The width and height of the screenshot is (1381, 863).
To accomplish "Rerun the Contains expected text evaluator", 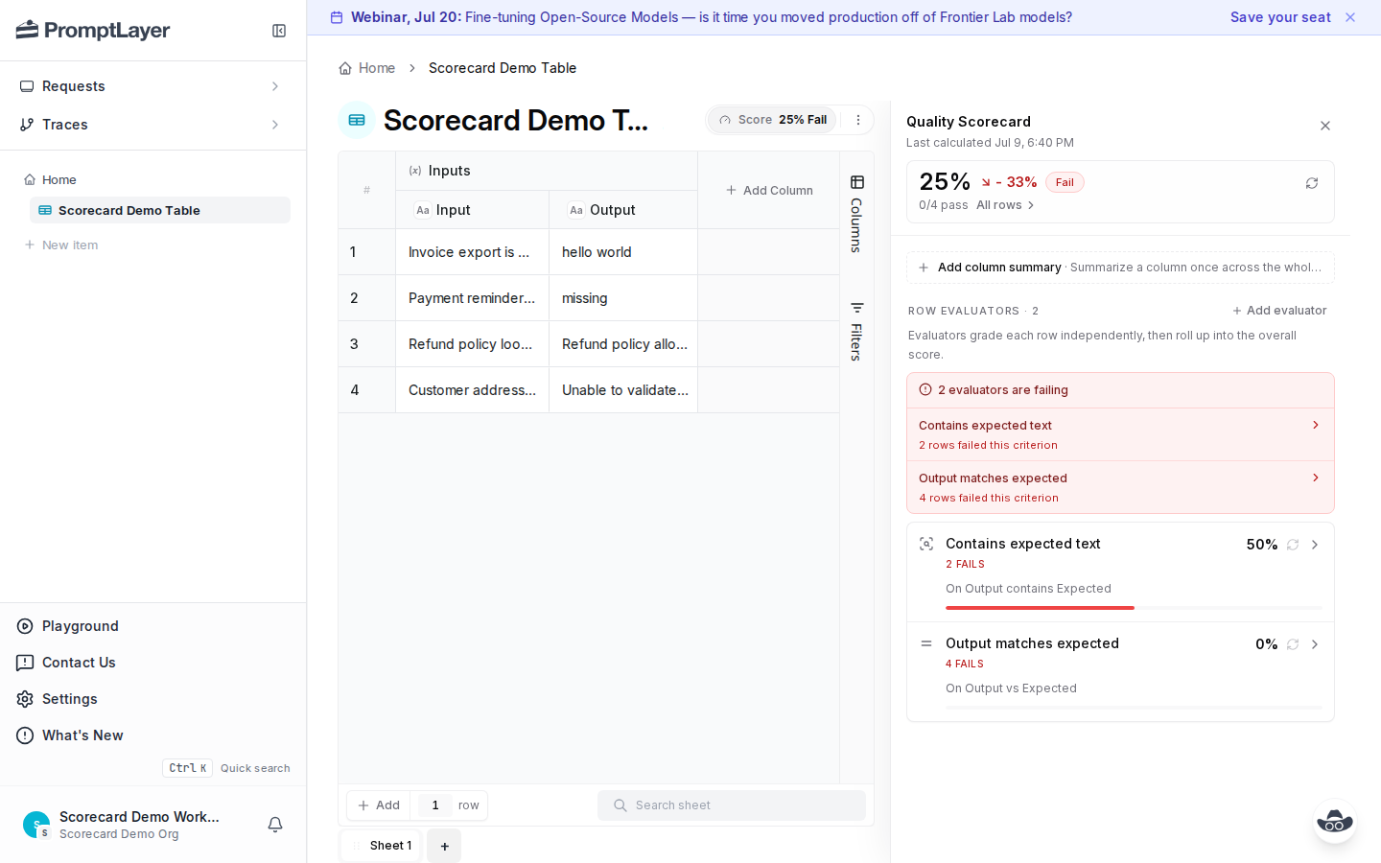I will pos(1293,545).
